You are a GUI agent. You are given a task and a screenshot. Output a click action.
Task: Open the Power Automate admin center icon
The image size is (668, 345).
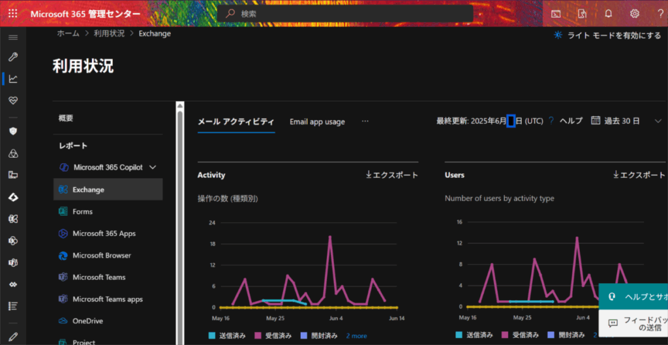[x=13, y=284]
